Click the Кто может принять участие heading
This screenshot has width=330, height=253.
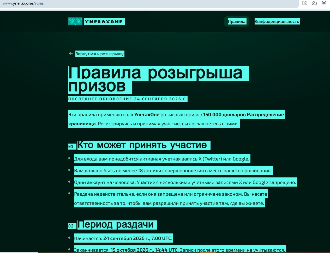coord(144,145)
